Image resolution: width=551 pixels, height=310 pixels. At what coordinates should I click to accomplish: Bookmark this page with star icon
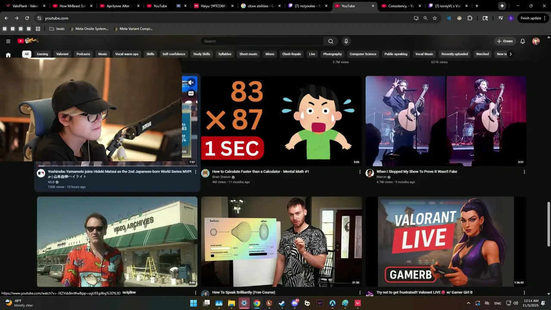pos(435,18)
